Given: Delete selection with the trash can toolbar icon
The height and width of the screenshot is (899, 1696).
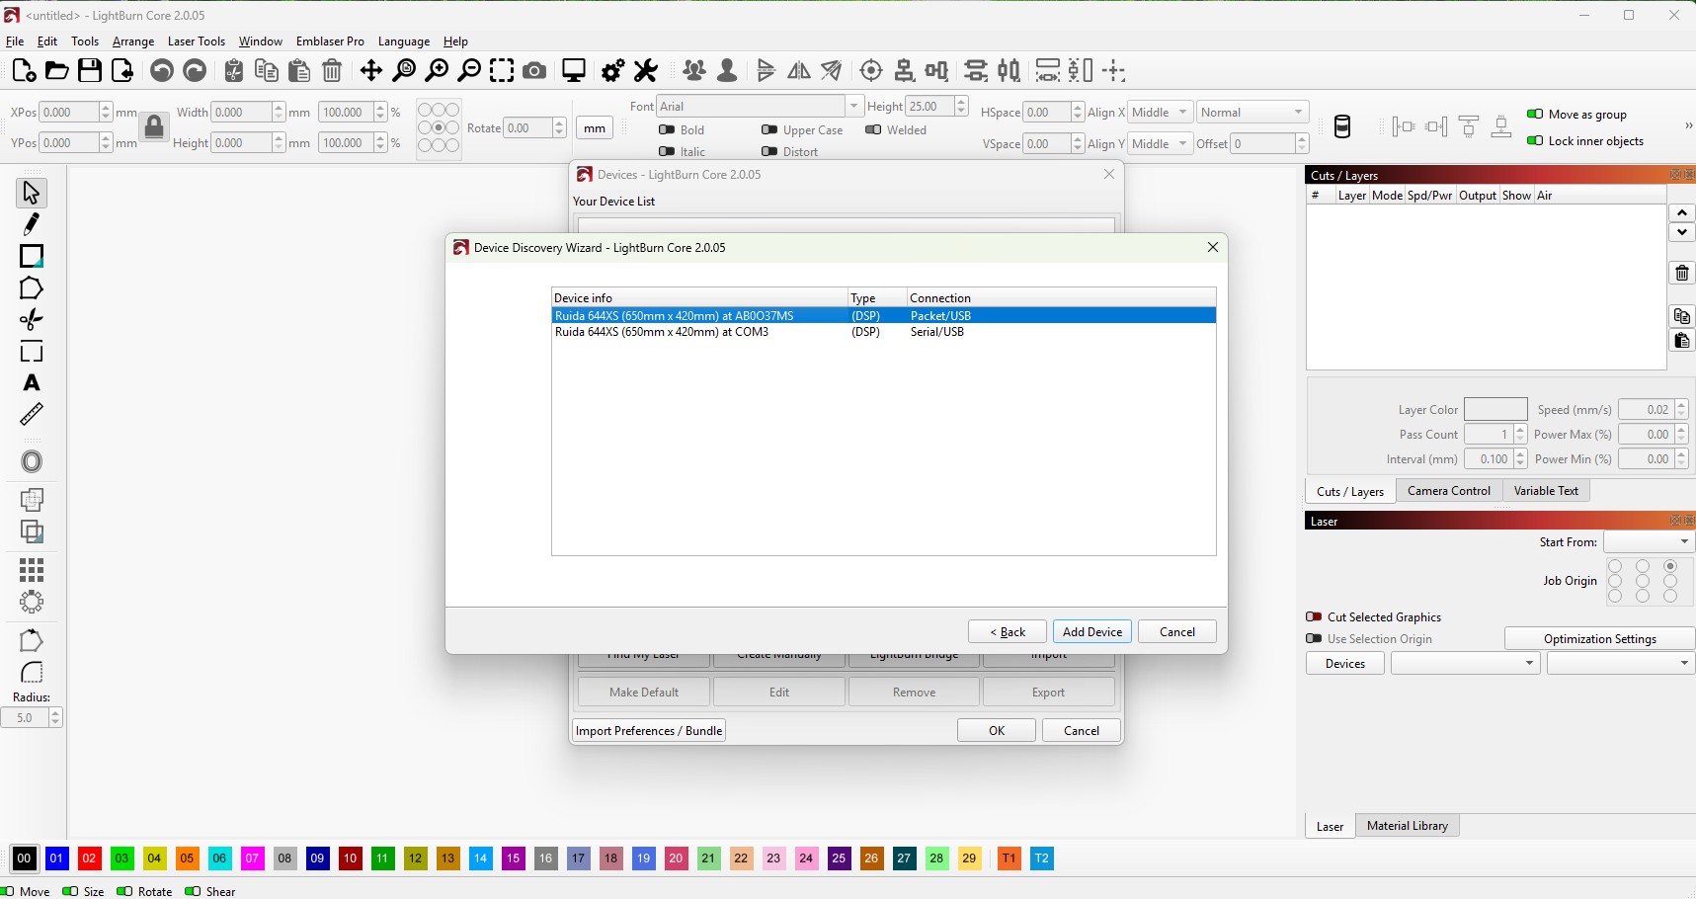Looking at the screenshot, I should click(x=332, y=70).
